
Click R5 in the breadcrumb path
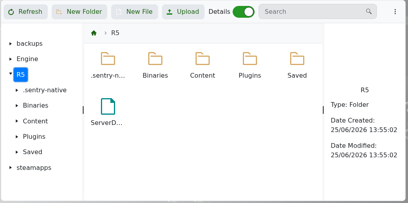(x=115, y=33)
